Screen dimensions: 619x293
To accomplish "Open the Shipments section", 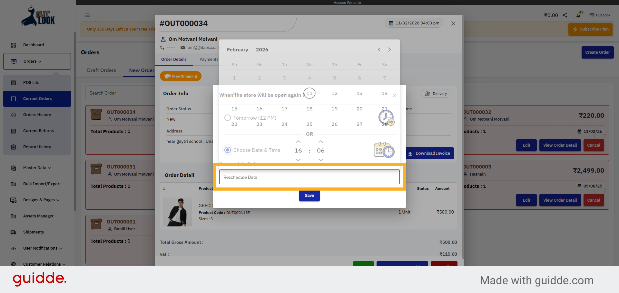I will [x=34, y=232].
